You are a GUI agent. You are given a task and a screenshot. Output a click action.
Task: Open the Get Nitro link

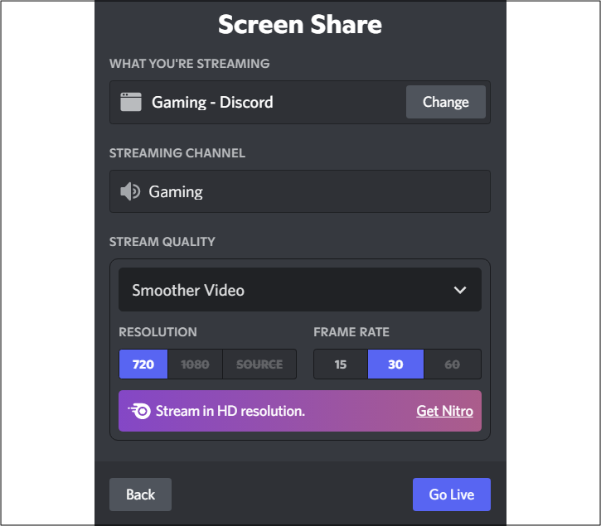pyautogui.click(x=444, y=411)
